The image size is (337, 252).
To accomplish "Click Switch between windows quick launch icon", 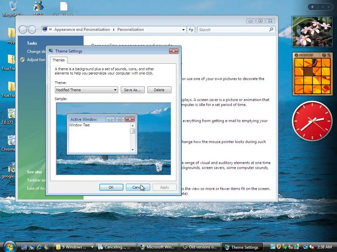I will pos(32,247).
